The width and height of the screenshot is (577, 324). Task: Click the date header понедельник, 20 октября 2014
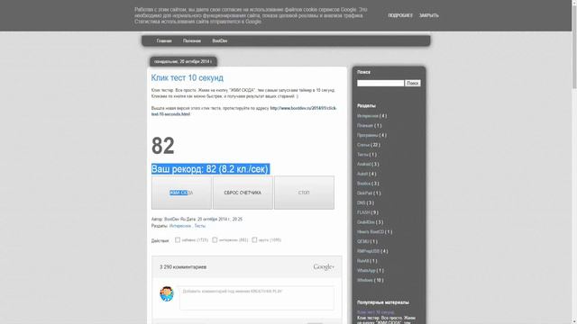pyautogui.click(x=183, y=61)
